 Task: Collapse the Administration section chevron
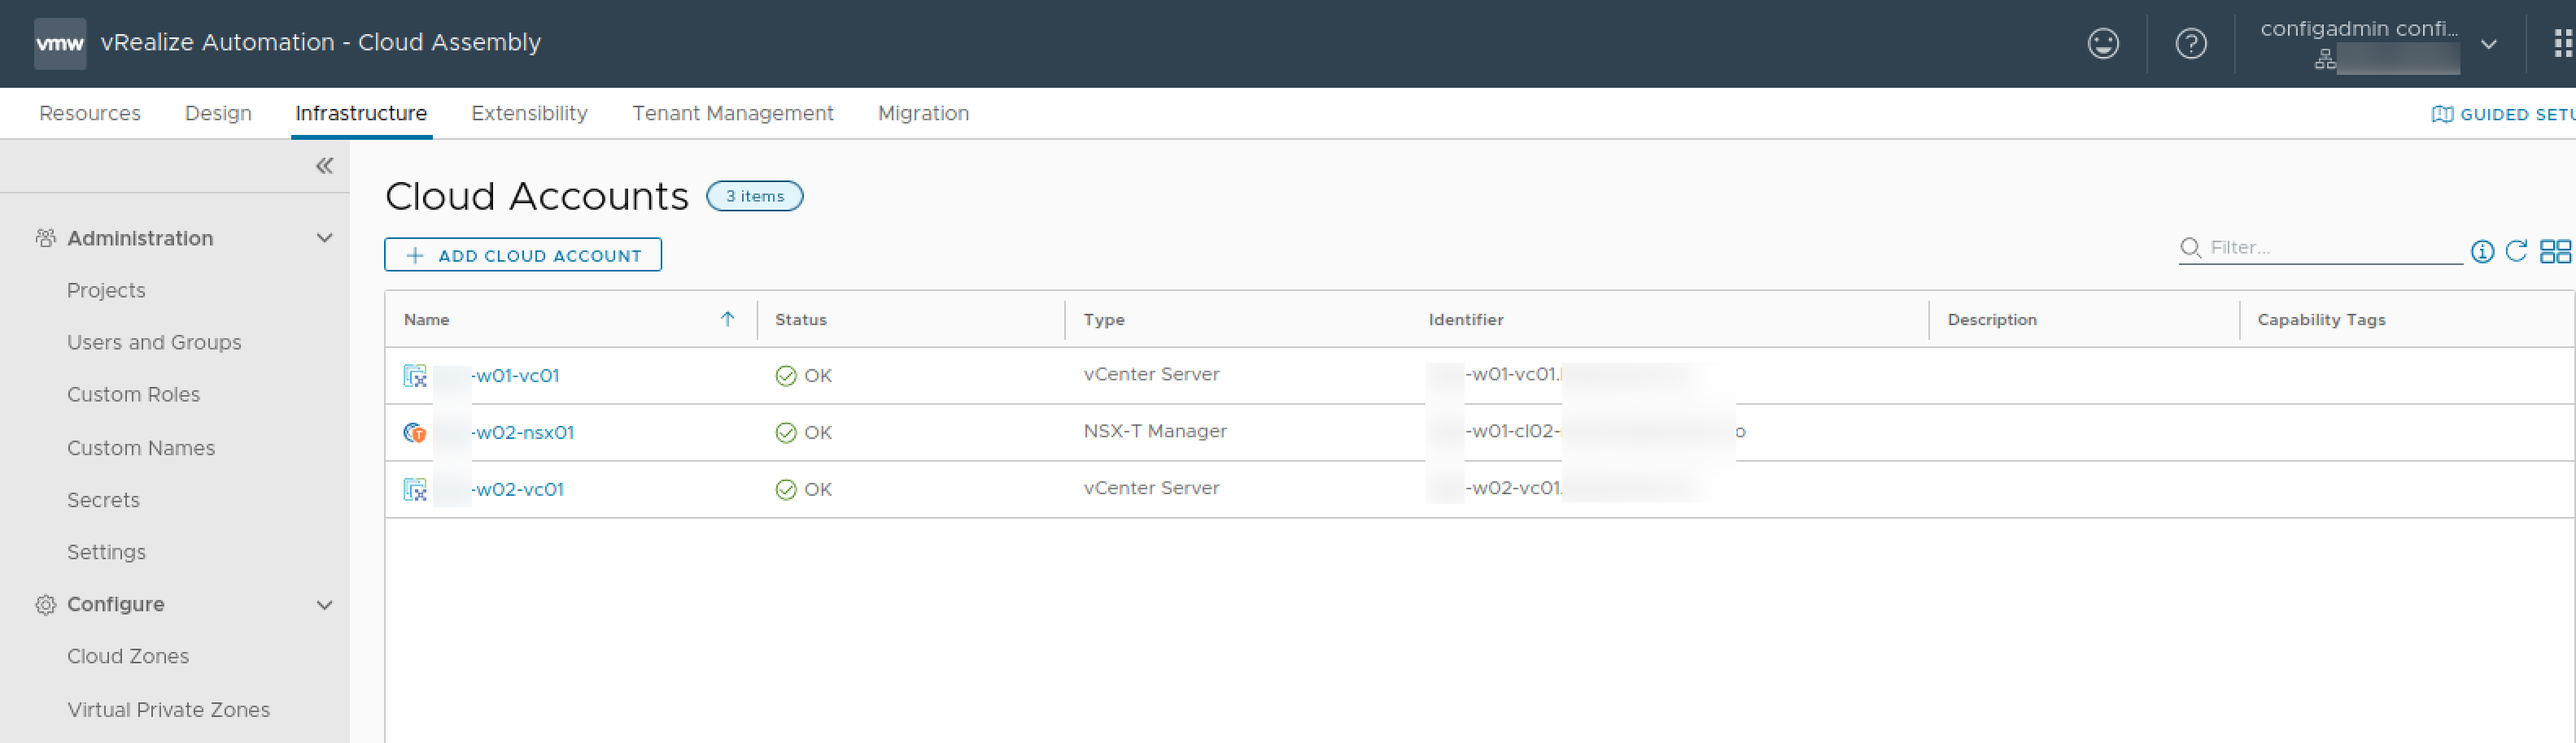click(x=324, y=237)
